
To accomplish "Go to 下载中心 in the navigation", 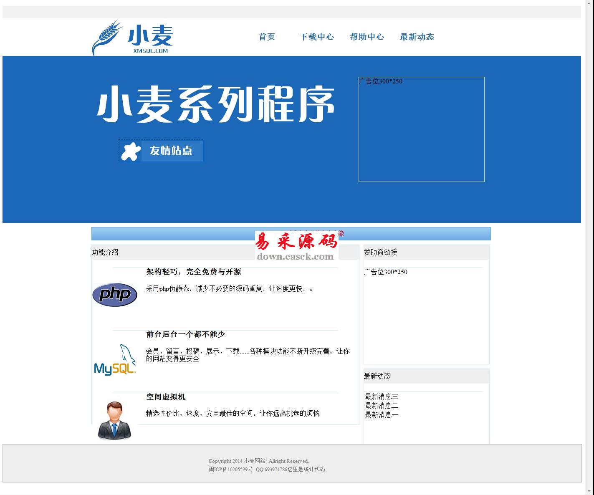I will [x=317, y=37].
